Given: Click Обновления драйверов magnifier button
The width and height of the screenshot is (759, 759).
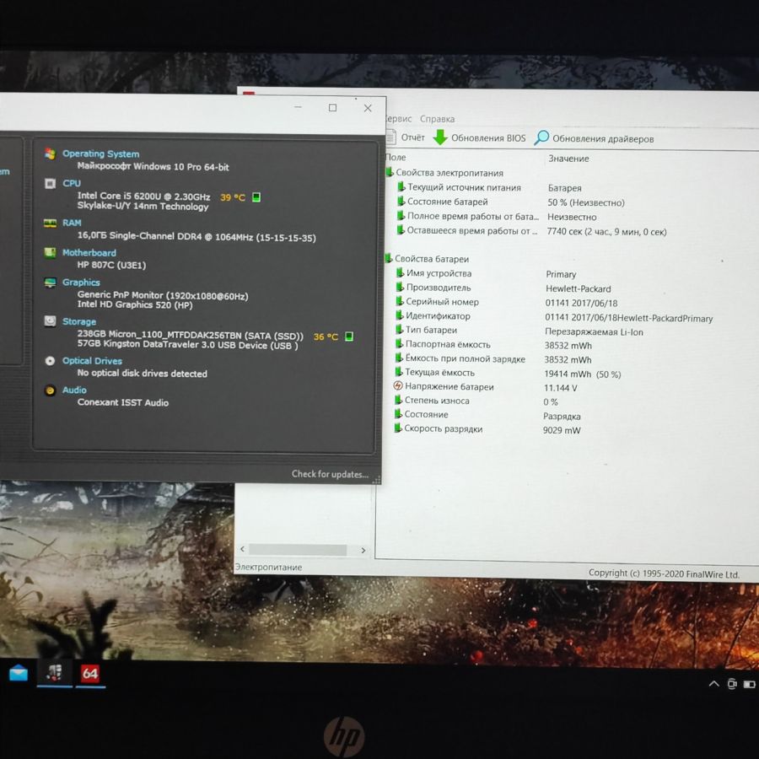Looking at the screenshot, I should (594, 138).
